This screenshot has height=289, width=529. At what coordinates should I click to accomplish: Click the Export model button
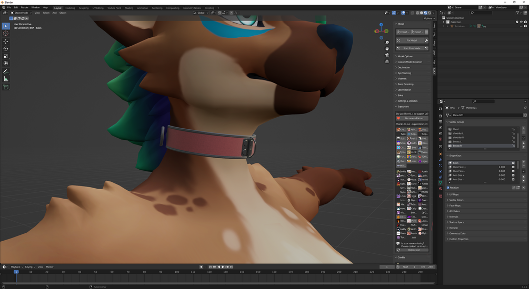[417, 32]
